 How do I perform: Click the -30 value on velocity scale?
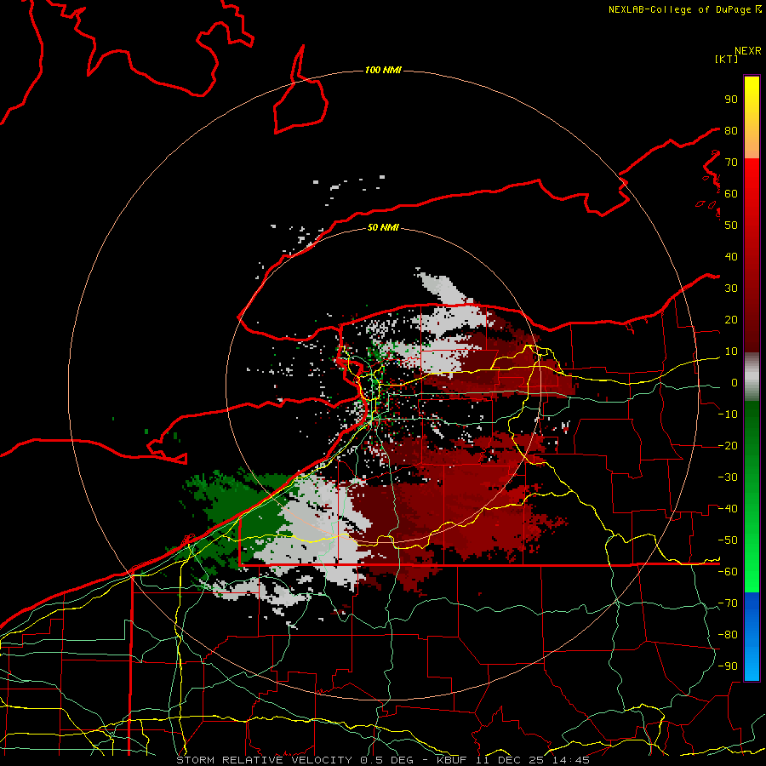(728, 477)
